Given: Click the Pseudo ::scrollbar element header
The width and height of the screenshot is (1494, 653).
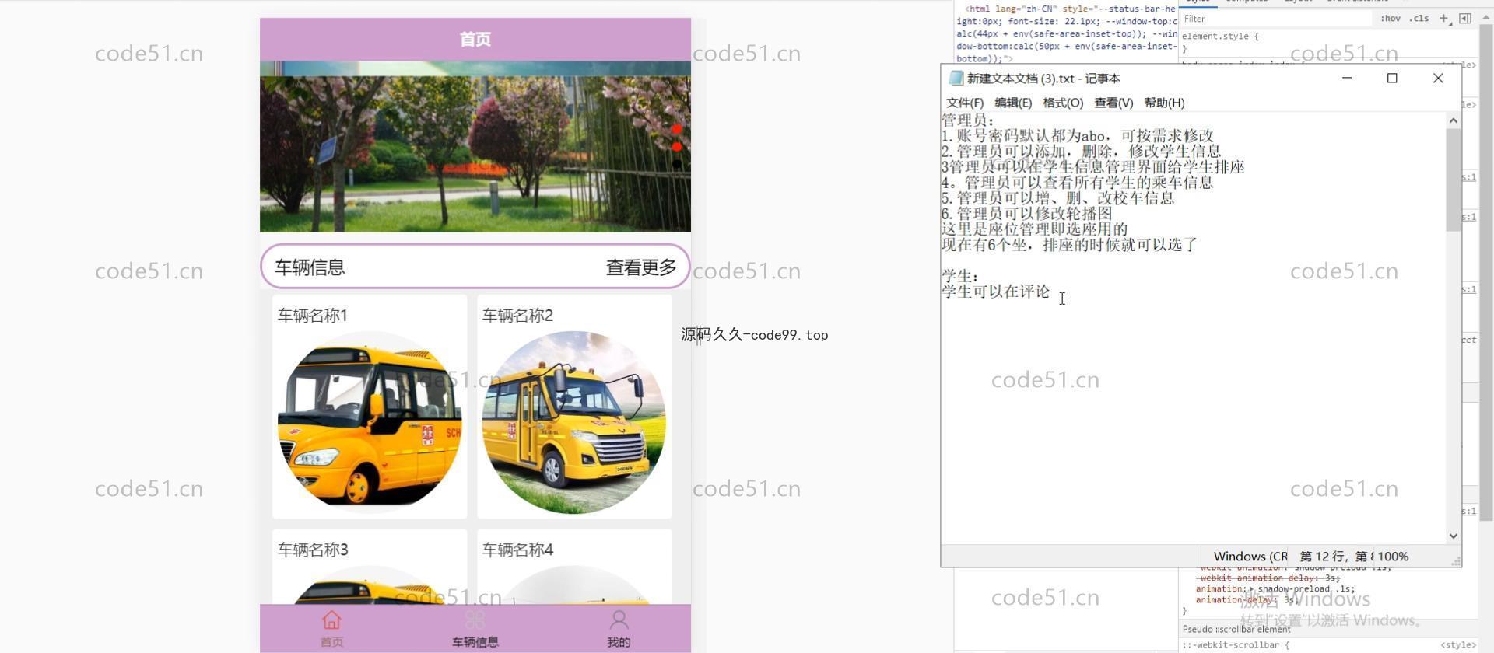Looking at the screenshot, I should 1236,630.
